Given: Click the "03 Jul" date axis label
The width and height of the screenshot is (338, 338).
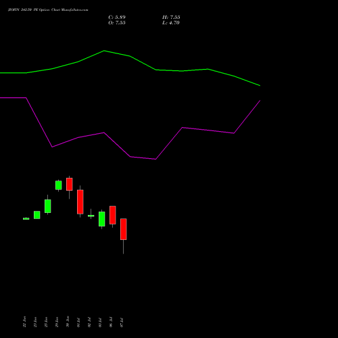Looking at the screenshot, I should point(100,322).
